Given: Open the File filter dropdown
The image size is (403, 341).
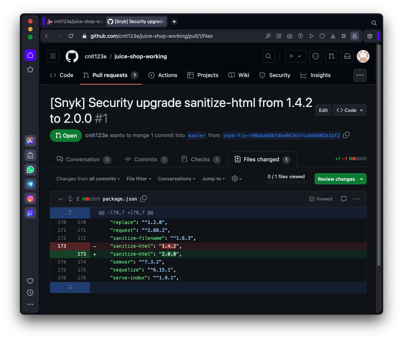Looking at the screenshot, I should 139,179.
